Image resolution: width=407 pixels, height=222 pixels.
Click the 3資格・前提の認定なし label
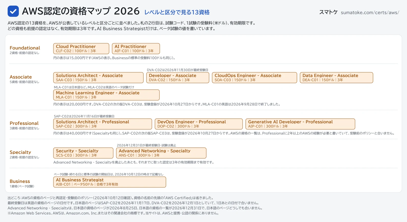pos(24,128)
